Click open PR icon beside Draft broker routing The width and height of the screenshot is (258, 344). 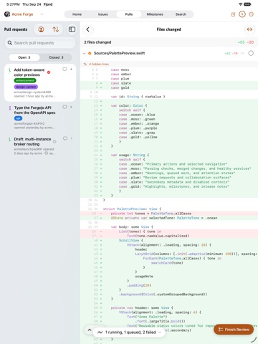click(9, 140)
